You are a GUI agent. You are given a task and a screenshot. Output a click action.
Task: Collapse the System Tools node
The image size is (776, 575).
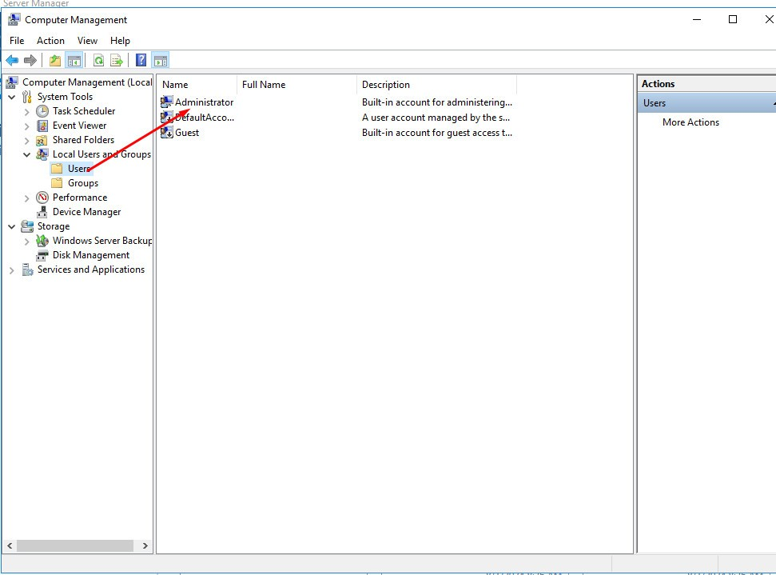[x=12, y=98]
